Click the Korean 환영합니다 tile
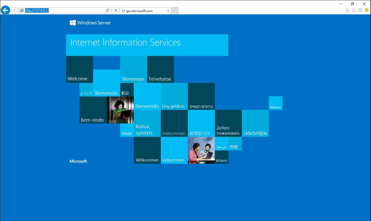371x221 pixels. tap(201, 123)
